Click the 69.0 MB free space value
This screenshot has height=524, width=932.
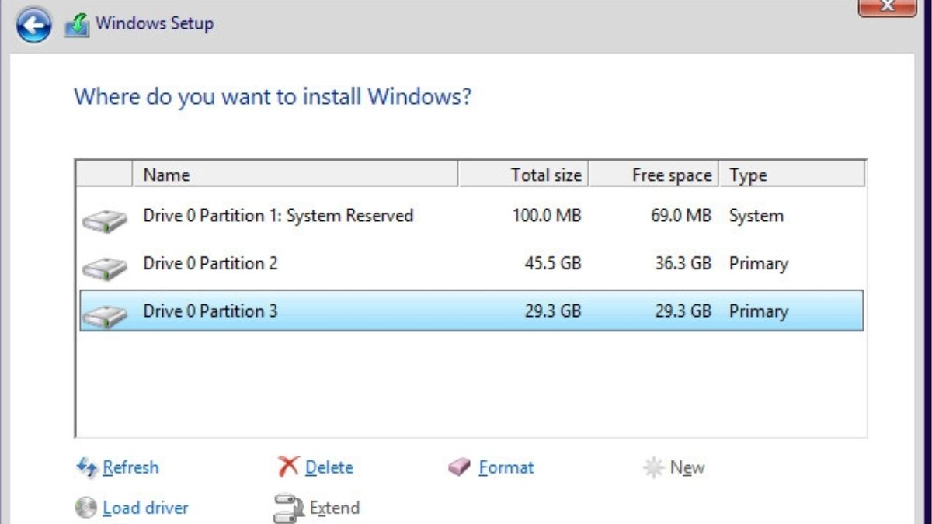681,216
